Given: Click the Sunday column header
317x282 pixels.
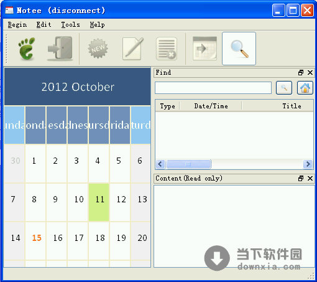Looking at the screenshot, I should click(14, 125).
